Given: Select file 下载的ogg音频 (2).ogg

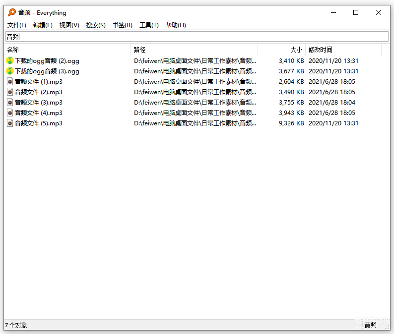Looking at the screenshot, I should pos(47,61).
